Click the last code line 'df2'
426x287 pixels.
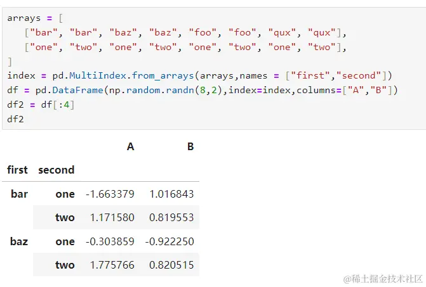15,119
